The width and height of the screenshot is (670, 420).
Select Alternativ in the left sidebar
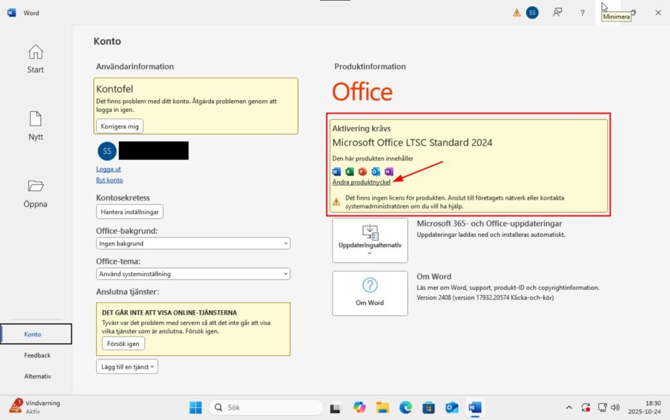click(x=37, y=376)
